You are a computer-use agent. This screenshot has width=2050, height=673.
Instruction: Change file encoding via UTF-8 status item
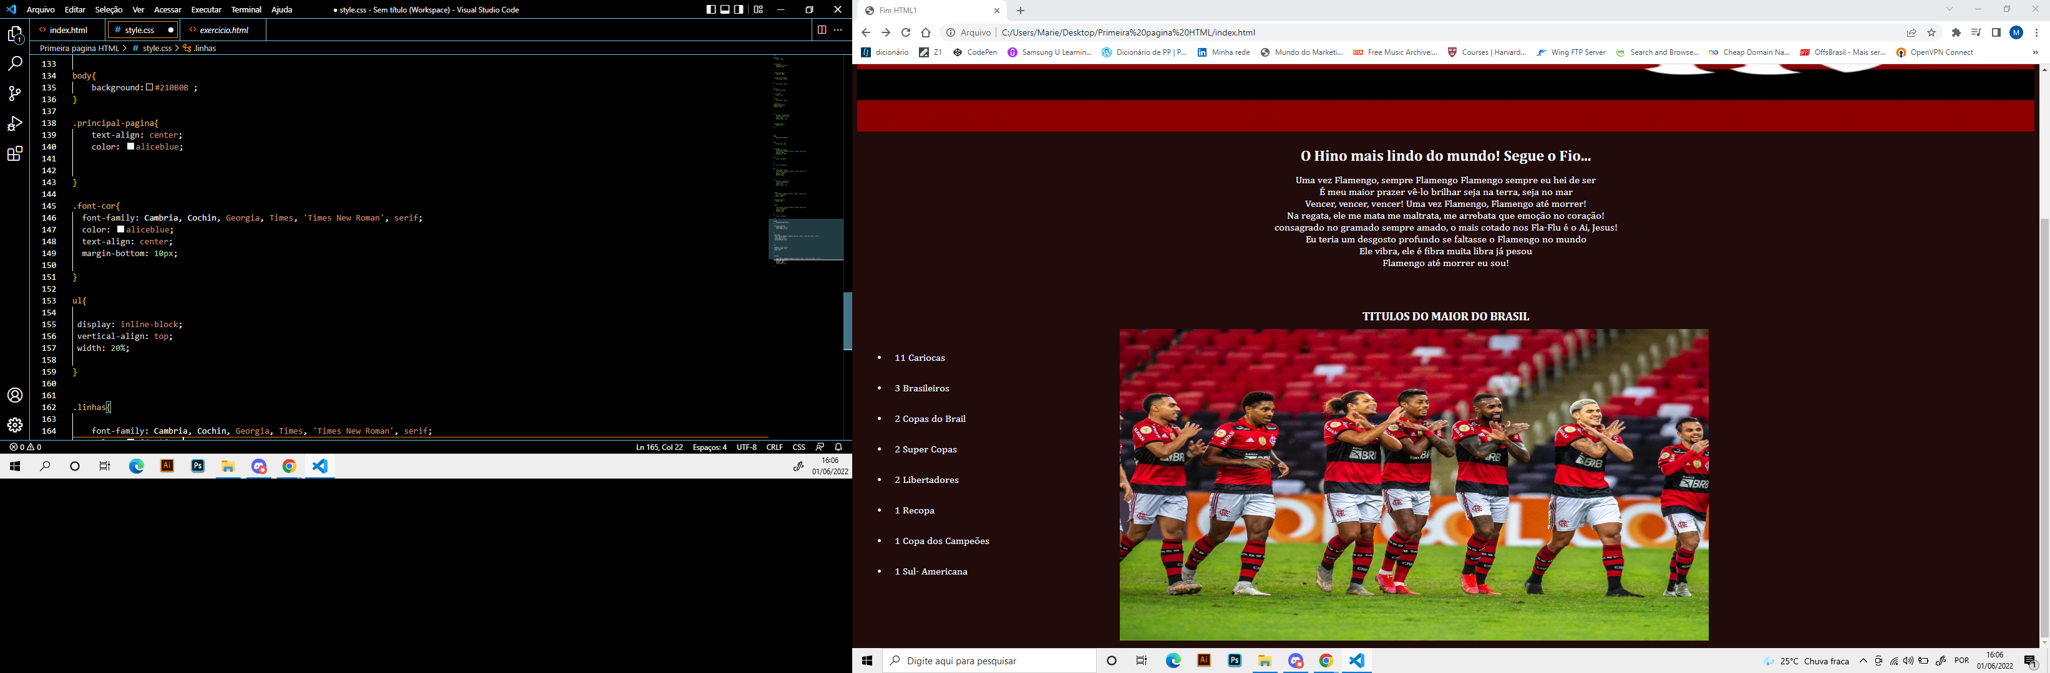(747, 447)
